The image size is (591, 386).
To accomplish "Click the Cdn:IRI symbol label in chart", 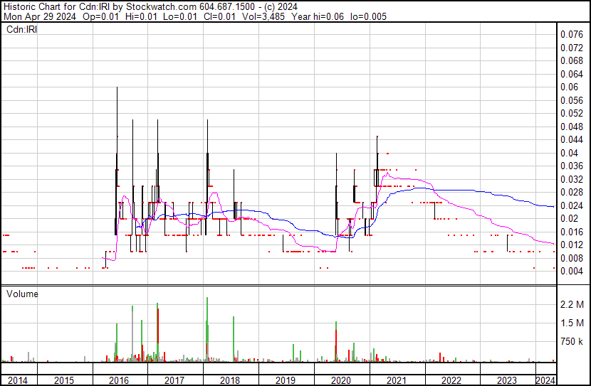I will point(21,30).
